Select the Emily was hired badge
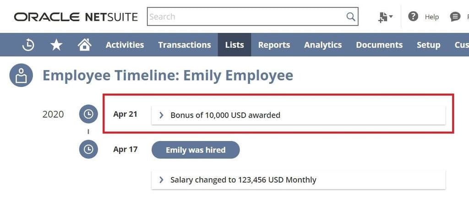Image resolution: width=469 pixels, height=217 pixels. 196,150
